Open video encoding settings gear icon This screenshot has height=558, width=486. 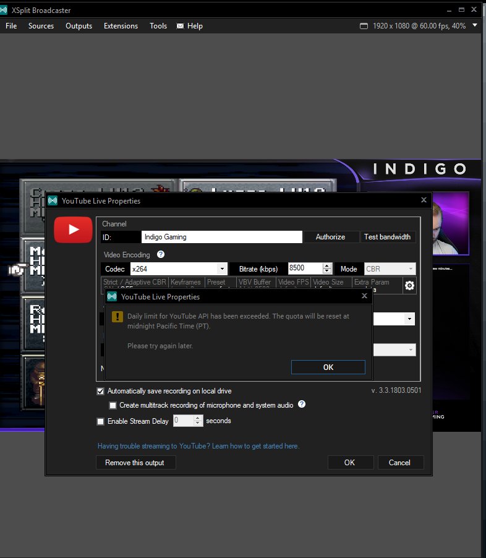tap(409, 285)
